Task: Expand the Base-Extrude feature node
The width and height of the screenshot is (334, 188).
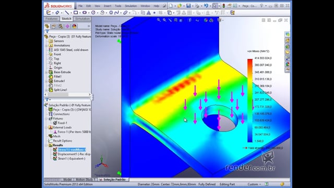Action: pyautogui.click(x=46, y=72)
